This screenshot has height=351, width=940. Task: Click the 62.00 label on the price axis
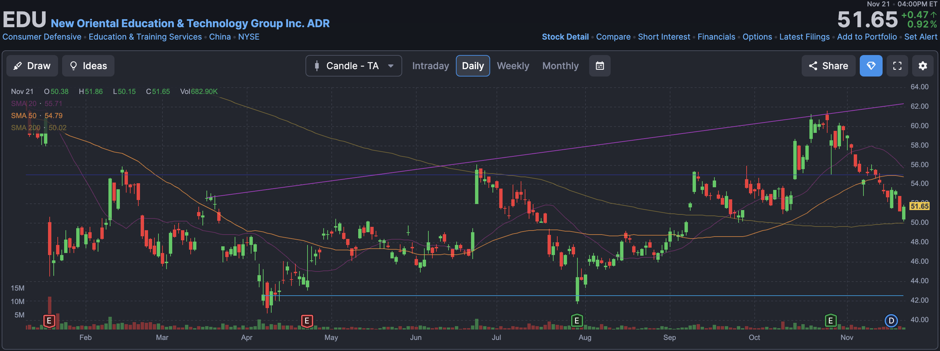(x=919, y=106)
